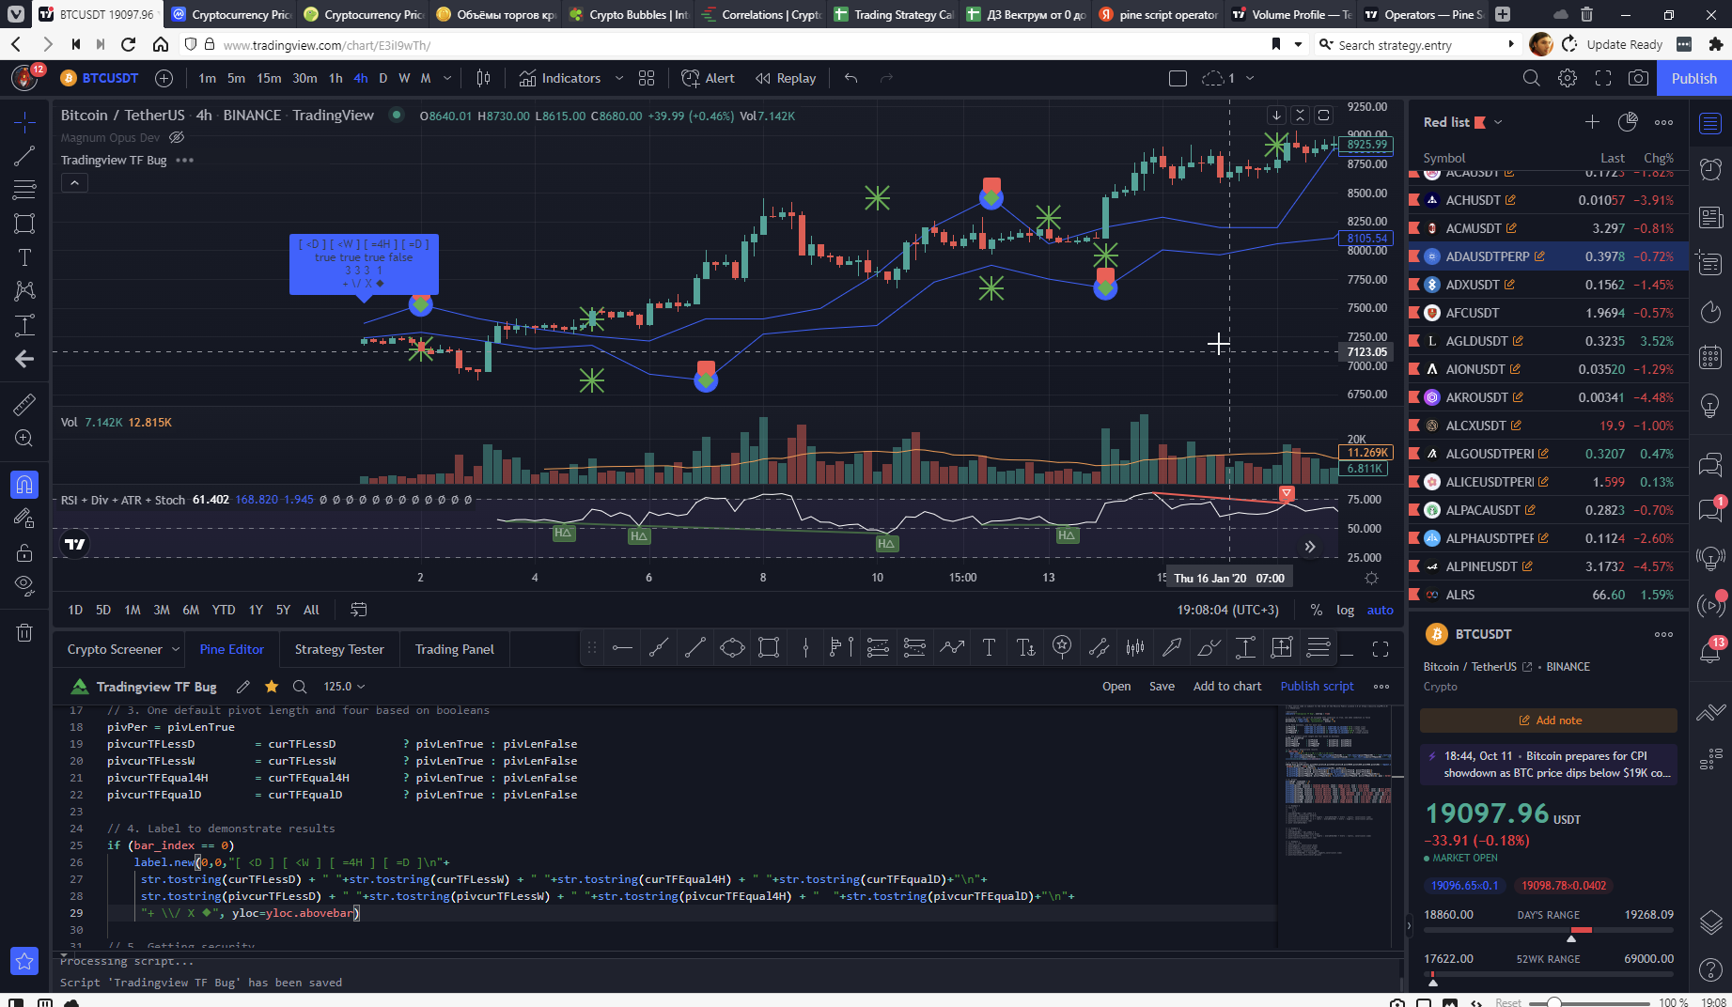
Task: Open the BTCUSDT symbol search field
Action: click(x=100, y=78)
